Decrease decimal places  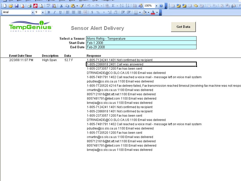115,12
